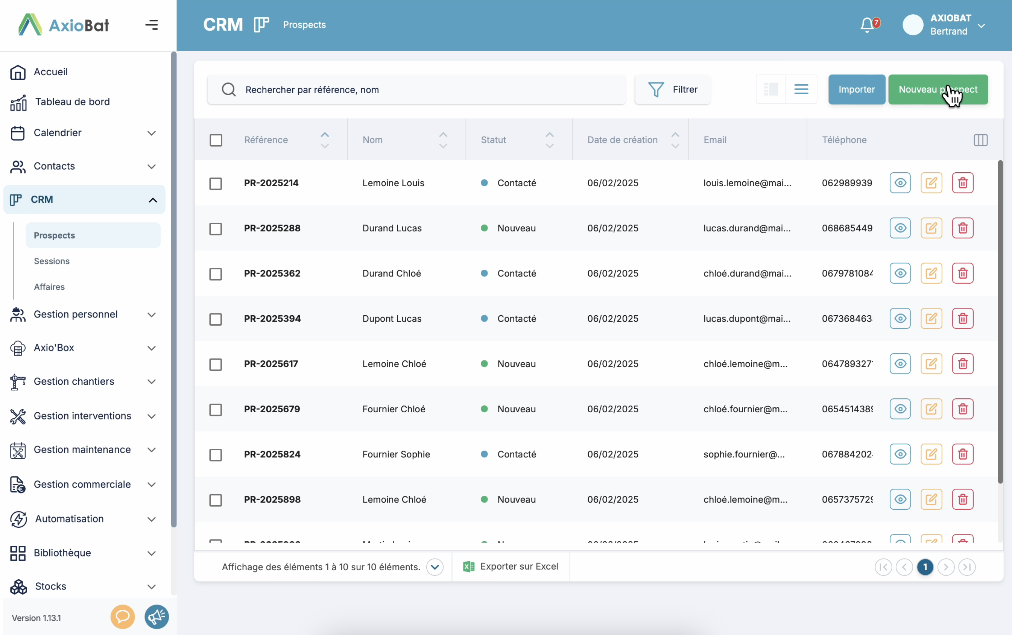
Task: Tick the select-all checkbox in header
Action: [216, 140]
